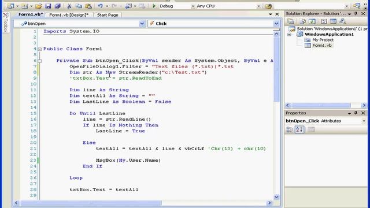
Task: Click on 'Imports System.IO' code line
Action: [x=71, y=31]
